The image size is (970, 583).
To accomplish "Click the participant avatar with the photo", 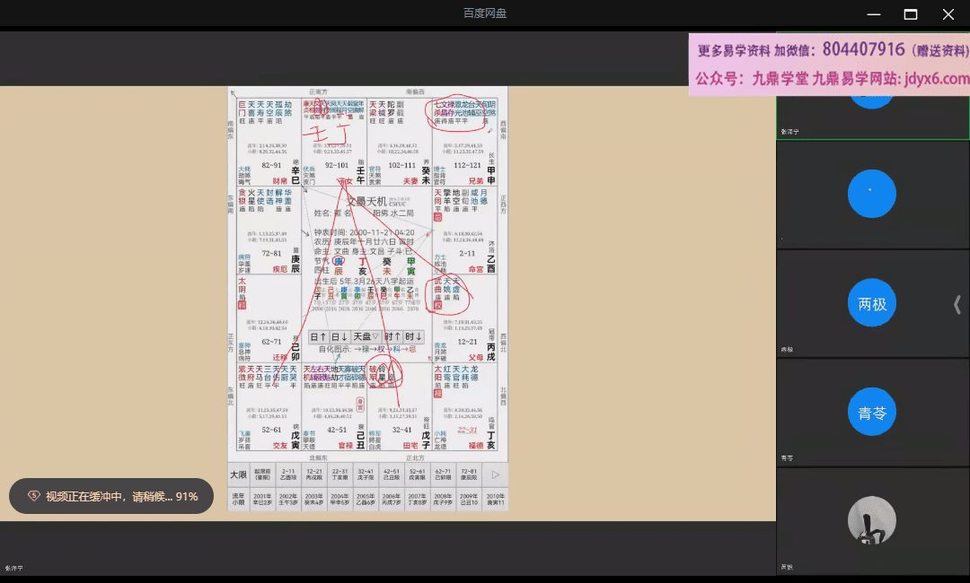I will click(x=871, y=521).
